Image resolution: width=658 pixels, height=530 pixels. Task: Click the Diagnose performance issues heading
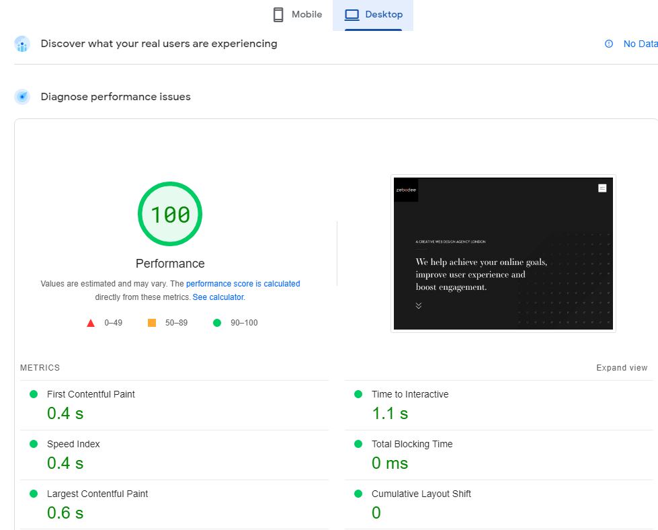click(116, 97)
